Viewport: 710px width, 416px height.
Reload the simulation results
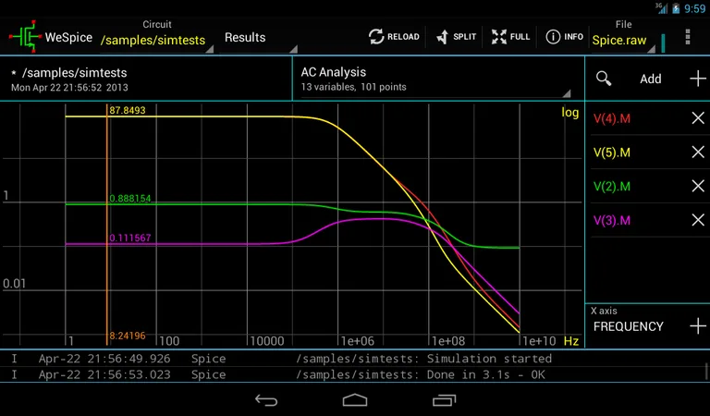(x=393, y=37)
